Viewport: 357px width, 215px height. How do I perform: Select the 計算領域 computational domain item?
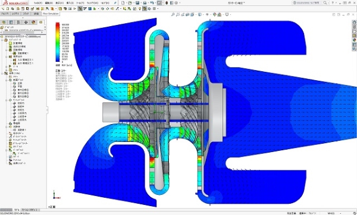[17, 43]
